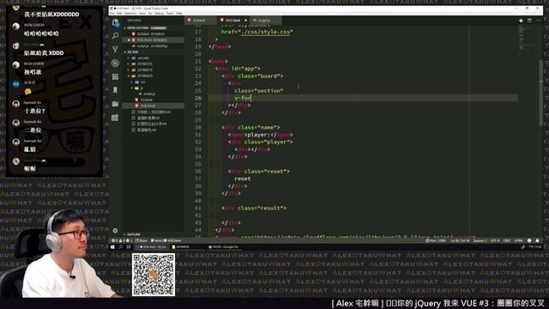Change UTF-8 encoding in status bar
Image resolution: width=549 pixels, height=309 pixels.
point(495,240)
